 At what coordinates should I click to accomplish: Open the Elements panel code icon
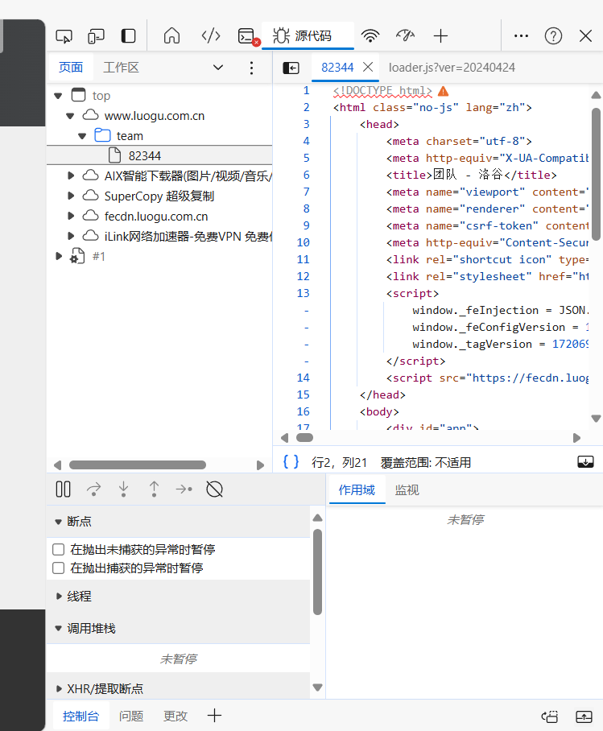(211, 35)
